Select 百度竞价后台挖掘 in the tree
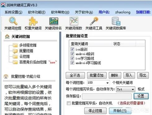This screenshot has height=115, width=152. (33, 62)
